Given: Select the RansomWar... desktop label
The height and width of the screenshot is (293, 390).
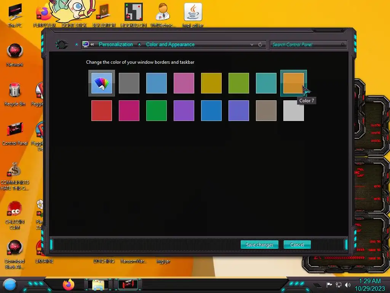Looking at the screenshot, I should pyautogui.click(x=134, y=261).
